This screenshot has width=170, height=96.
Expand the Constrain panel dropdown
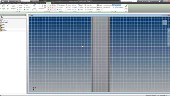(x=47, y=12)
